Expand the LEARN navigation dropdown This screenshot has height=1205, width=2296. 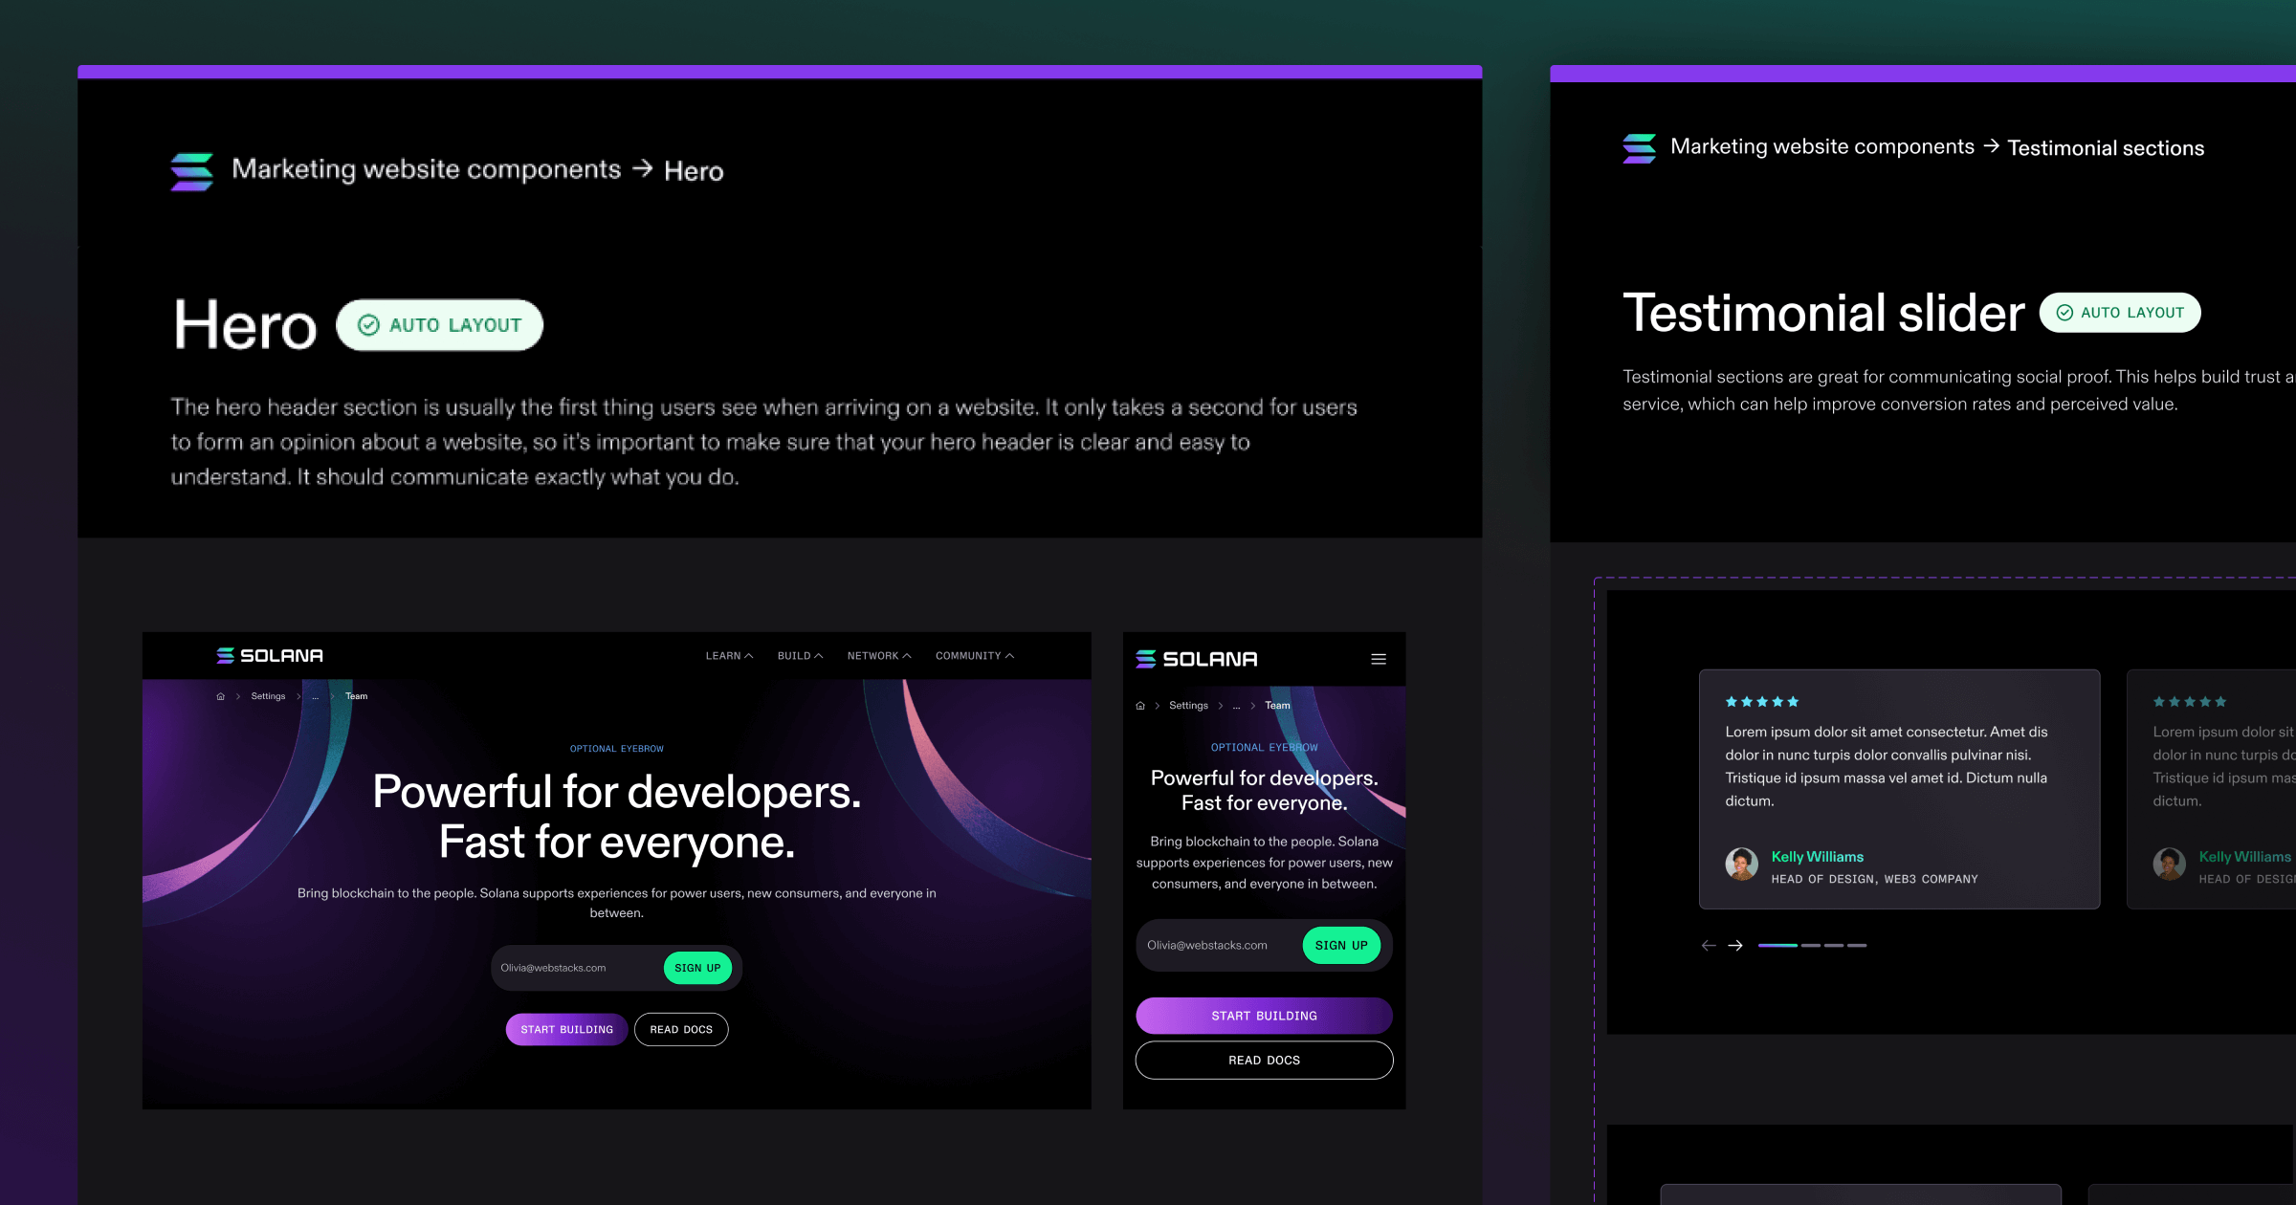tap(729, 655)
